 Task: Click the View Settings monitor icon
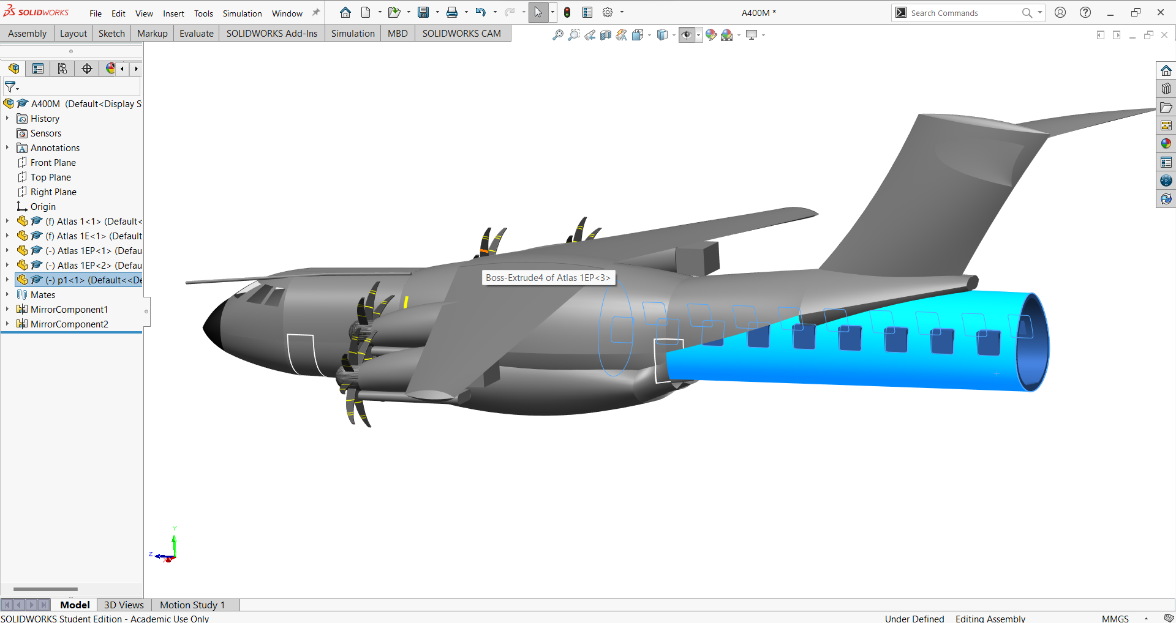tap(752, 35)
